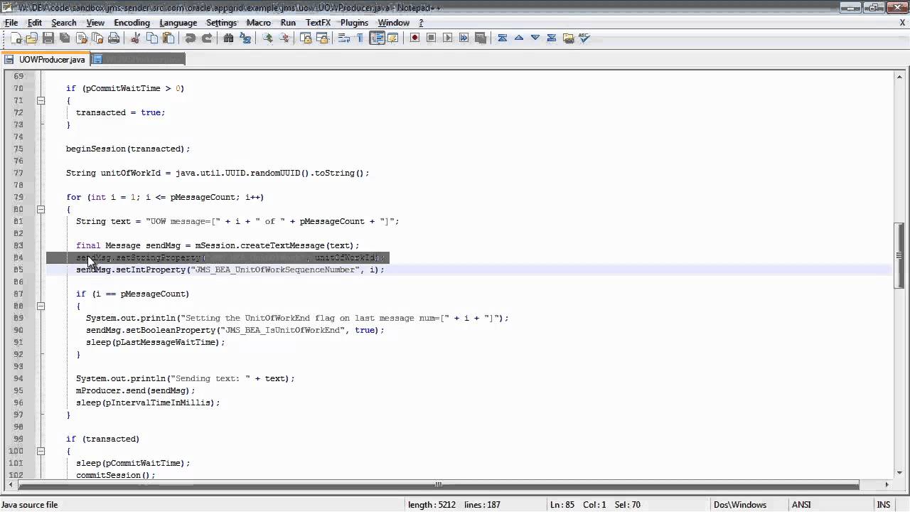Open the Plugins menu
Image resolution: width=910 pixels, height=512 pixels.
(354, 23)
